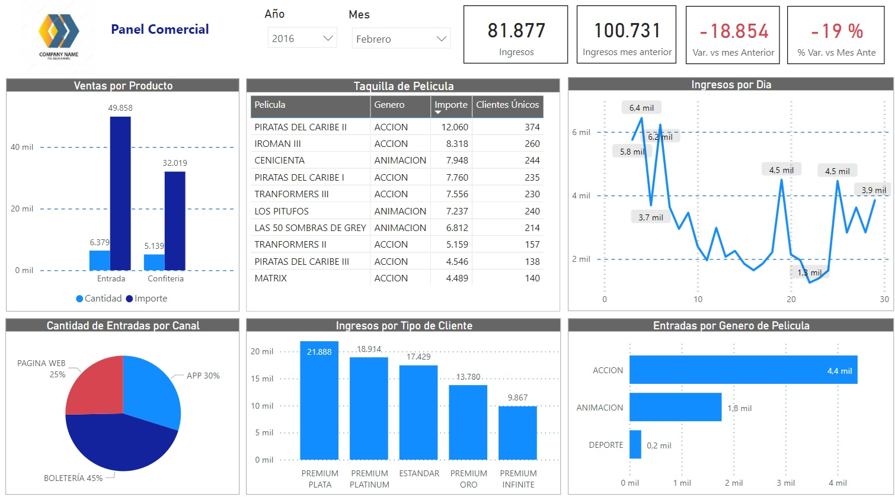Sort table by Clientes Únicos header
This screenshot has height=497, width=895.
click(x=507, y=105)
